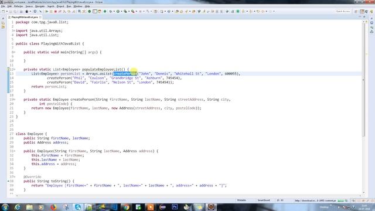Open the Windows Start button
This screenshot has height=211, width=375.
[x=5, y=207]
